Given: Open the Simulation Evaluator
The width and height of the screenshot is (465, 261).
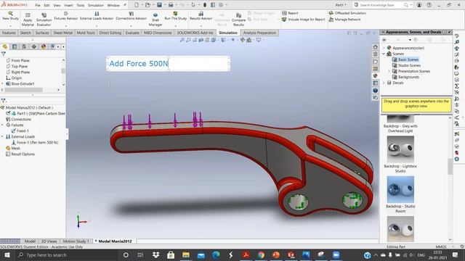Looking at the screenshot, I should (44, 20).
